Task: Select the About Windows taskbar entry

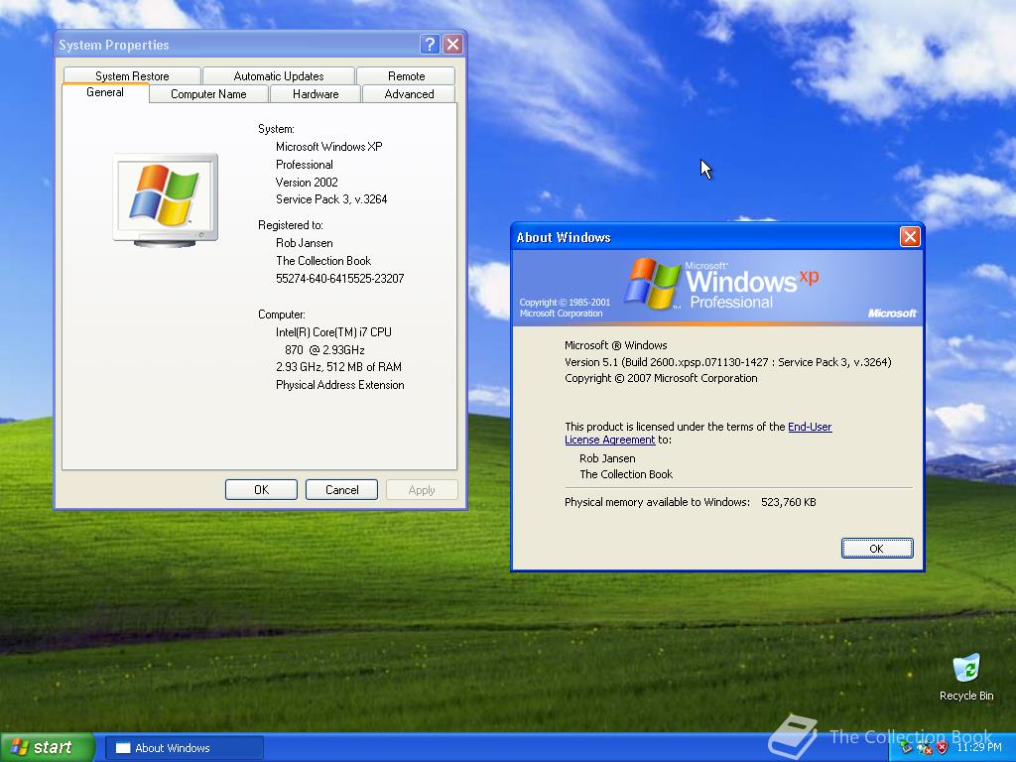Action: pos(184,747)
